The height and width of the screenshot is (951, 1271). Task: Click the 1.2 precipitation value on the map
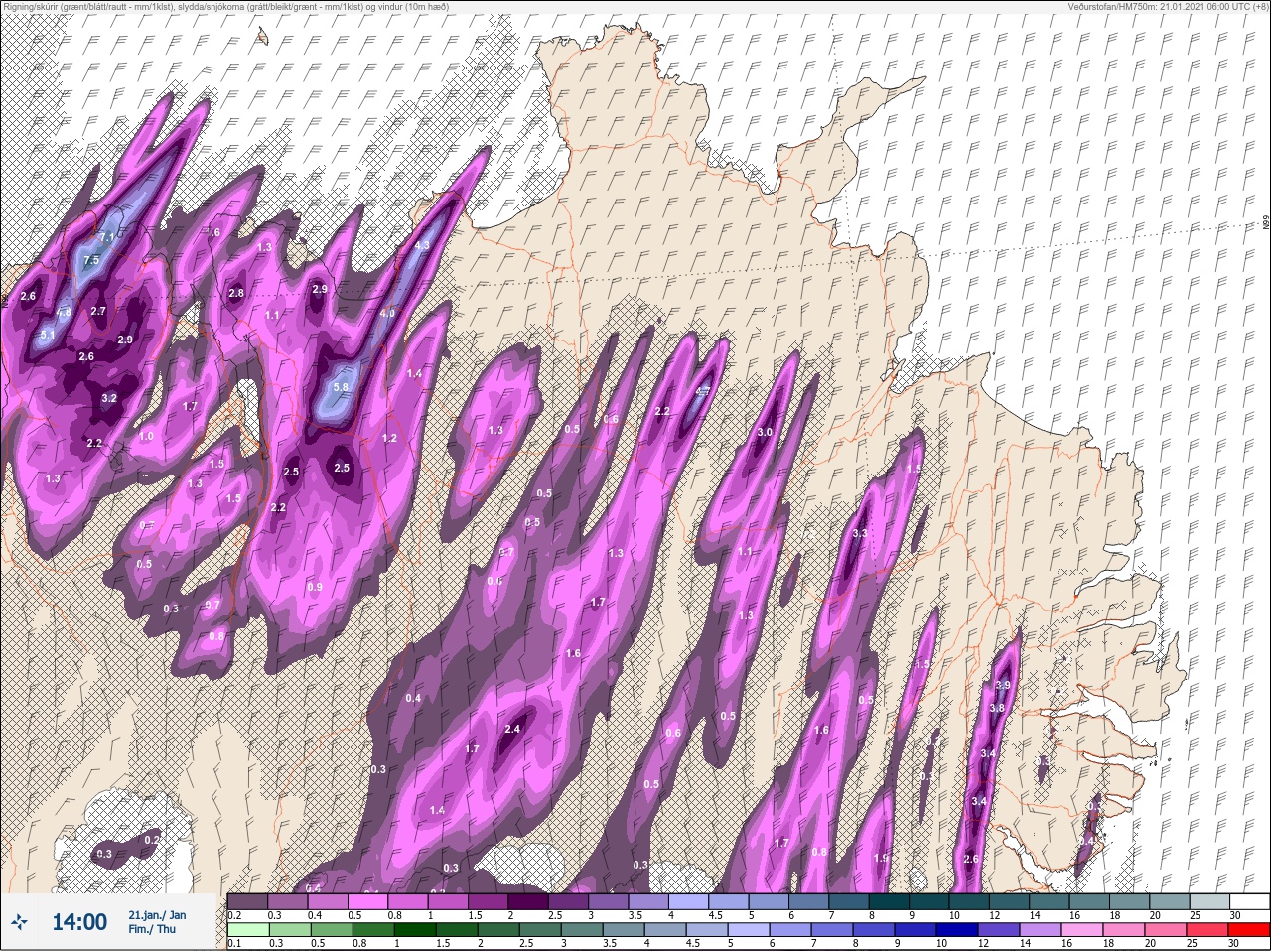(x=390, y=439)
